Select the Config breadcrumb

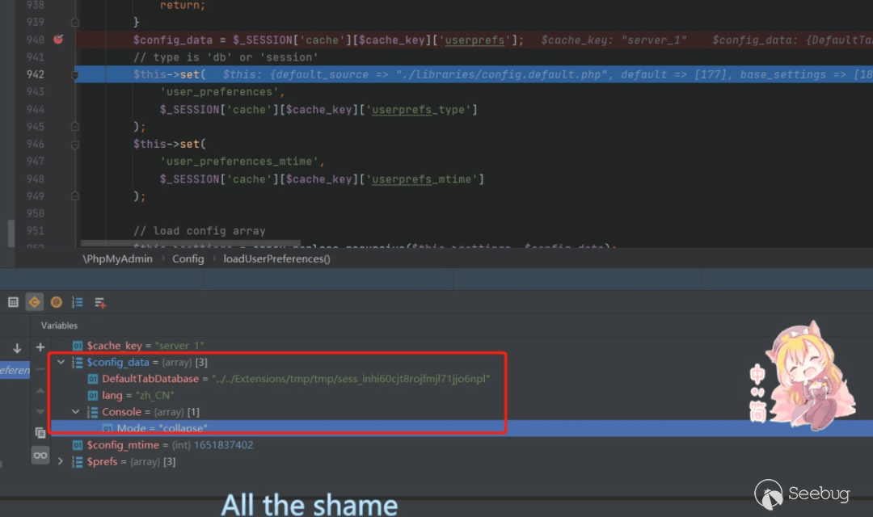pyautogui.click(x=188, y=258)
